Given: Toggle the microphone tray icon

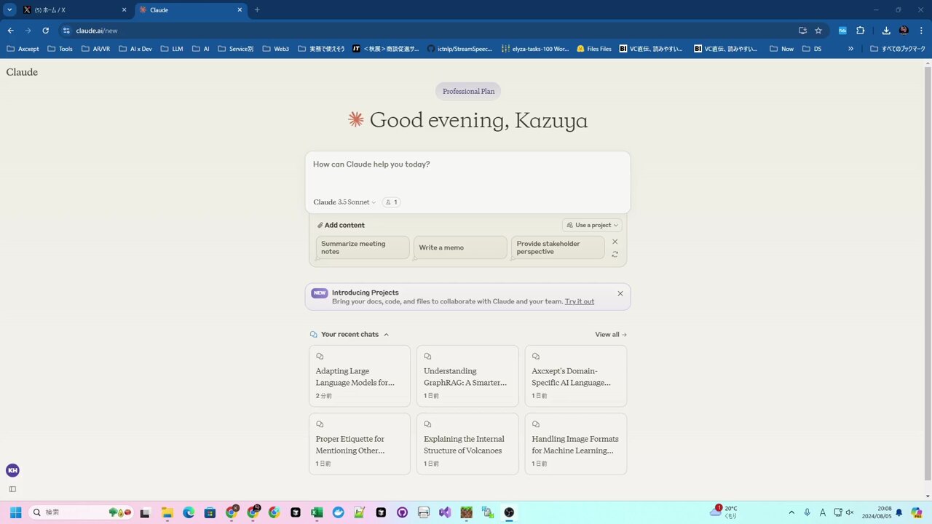Looking at the screenshot, I should (x=807, y=512).
